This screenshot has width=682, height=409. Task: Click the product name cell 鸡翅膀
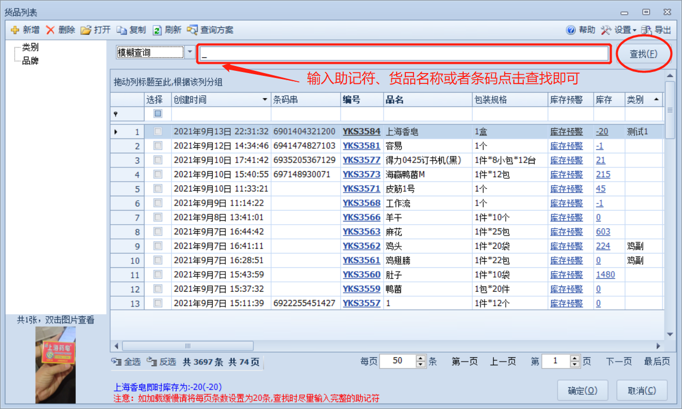pos(428,261)
